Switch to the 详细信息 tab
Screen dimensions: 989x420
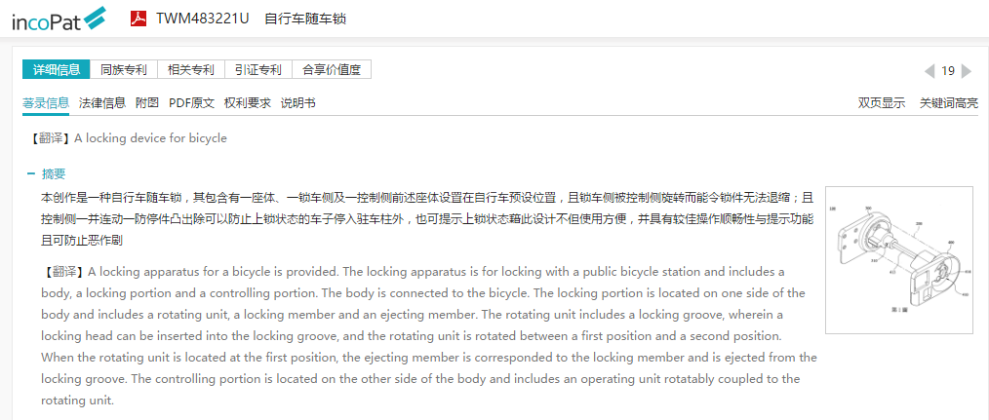[x=57, y=69]
